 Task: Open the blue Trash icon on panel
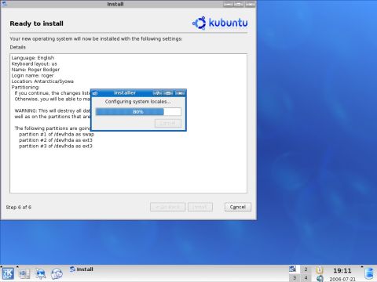click(x=369, y=273)
